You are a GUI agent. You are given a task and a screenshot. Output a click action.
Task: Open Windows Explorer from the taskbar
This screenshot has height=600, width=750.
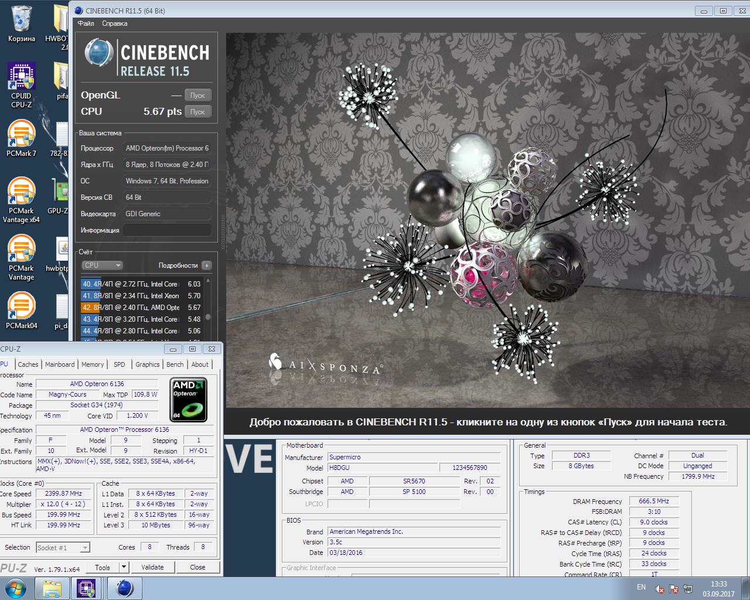point(52,588)
